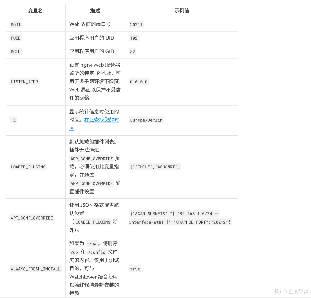Click the example value 82
Image resolution: width=311 pixels, height=298 pixels.
[x=133, y=52]
